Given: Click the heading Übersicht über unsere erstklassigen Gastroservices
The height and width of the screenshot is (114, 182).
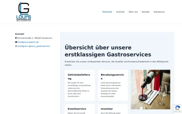Looking at the screenshot, I should click(x=108, y=51).
